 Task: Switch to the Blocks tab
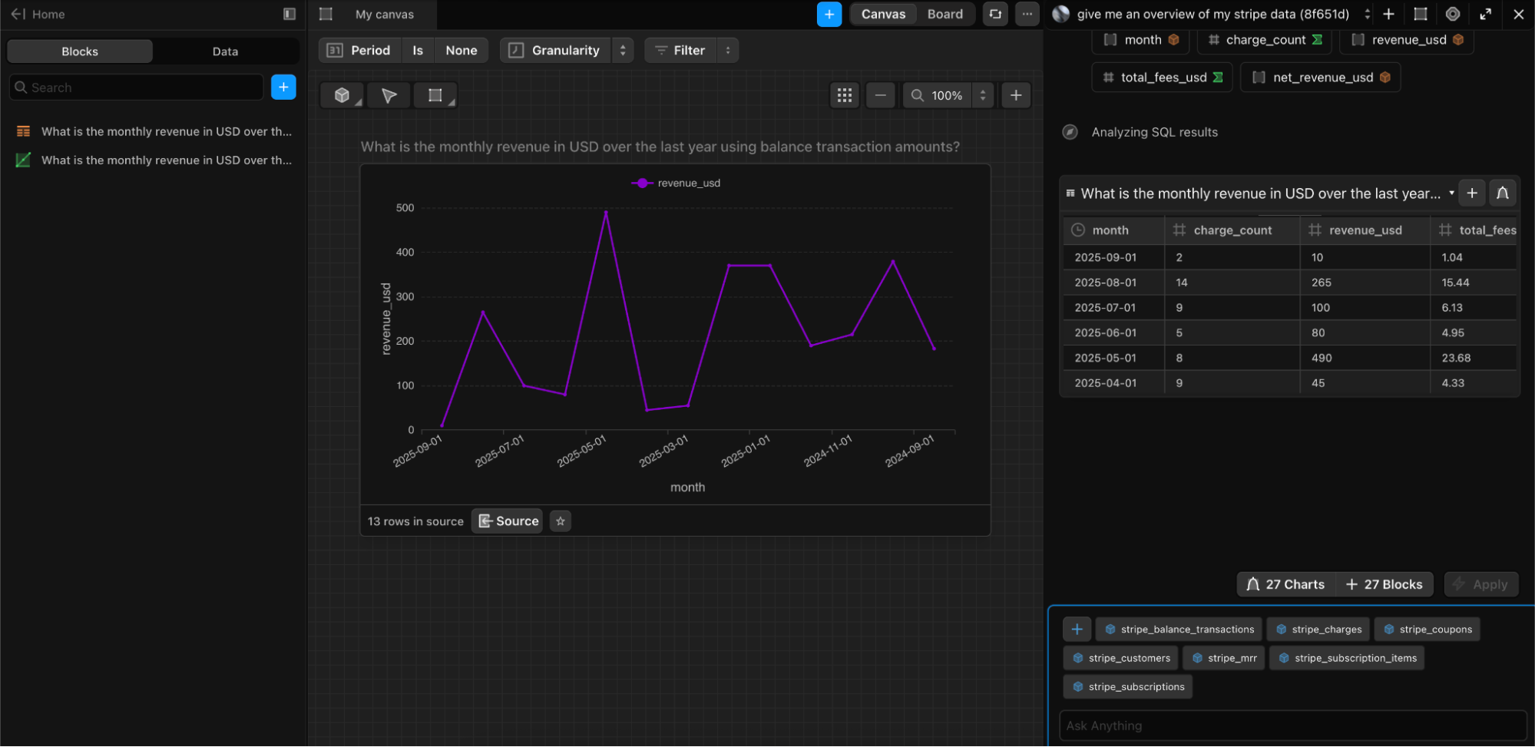point(80,51)
